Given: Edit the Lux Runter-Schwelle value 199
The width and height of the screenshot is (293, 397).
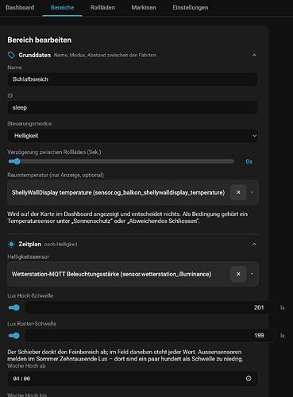Looking at the screenshot, I should (150, 336).
